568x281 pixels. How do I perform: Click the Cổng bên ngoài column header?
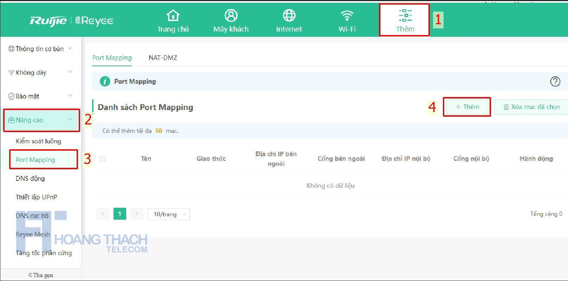pyautogui.click(x=341, y=159)
